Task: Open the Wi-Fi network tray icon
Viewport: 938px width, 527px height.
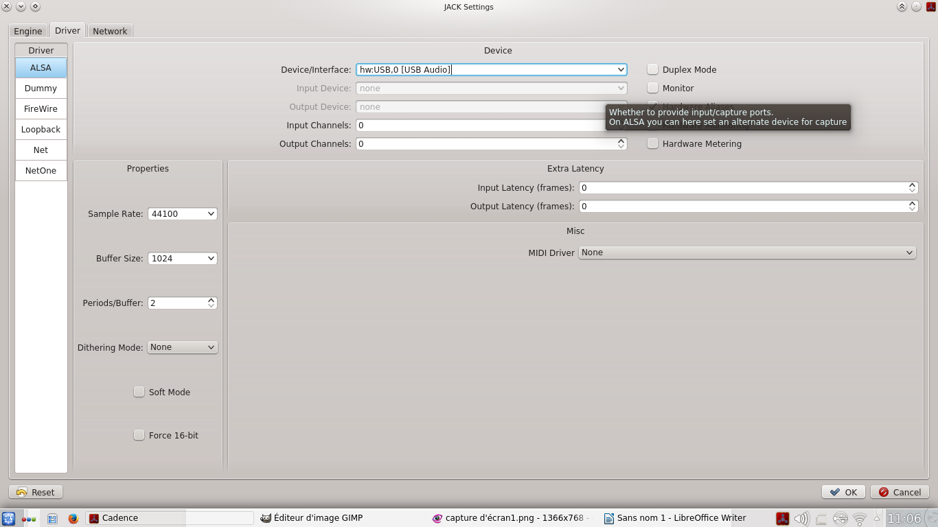Action: pyautogui.click(x=860, y=518)
